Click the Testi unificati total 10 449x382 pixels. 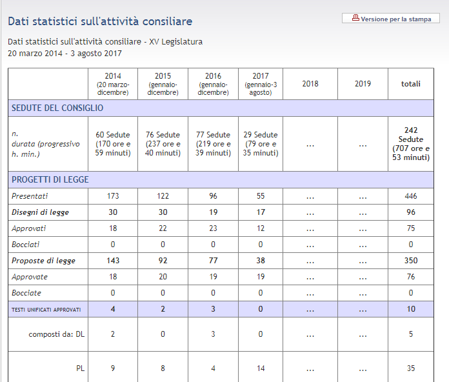[x=411, y=309]
